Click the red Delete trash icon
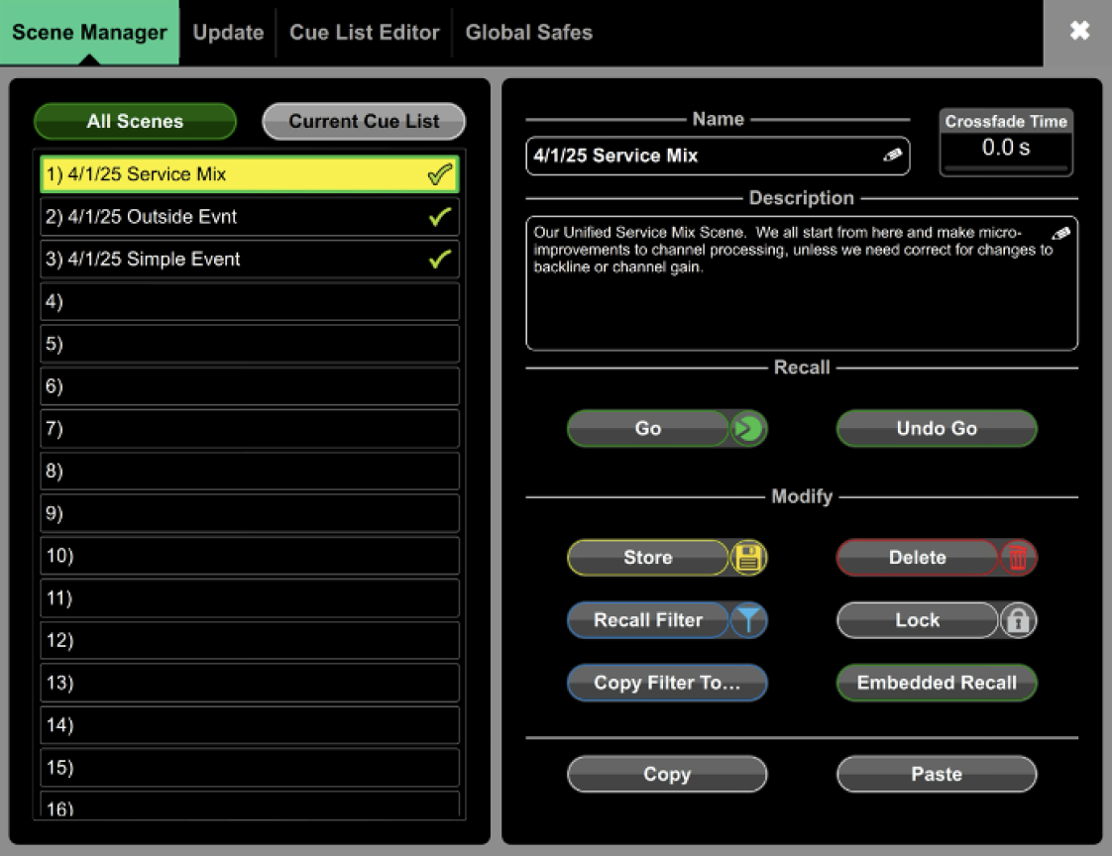 1018,558
